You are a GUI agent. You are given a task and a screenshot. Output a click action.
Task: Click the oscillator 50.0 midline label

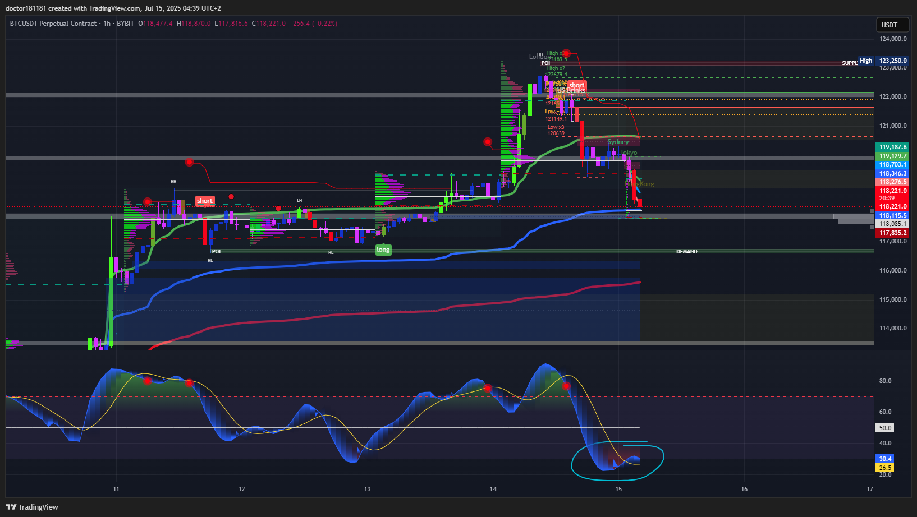[x=885, y=428]
